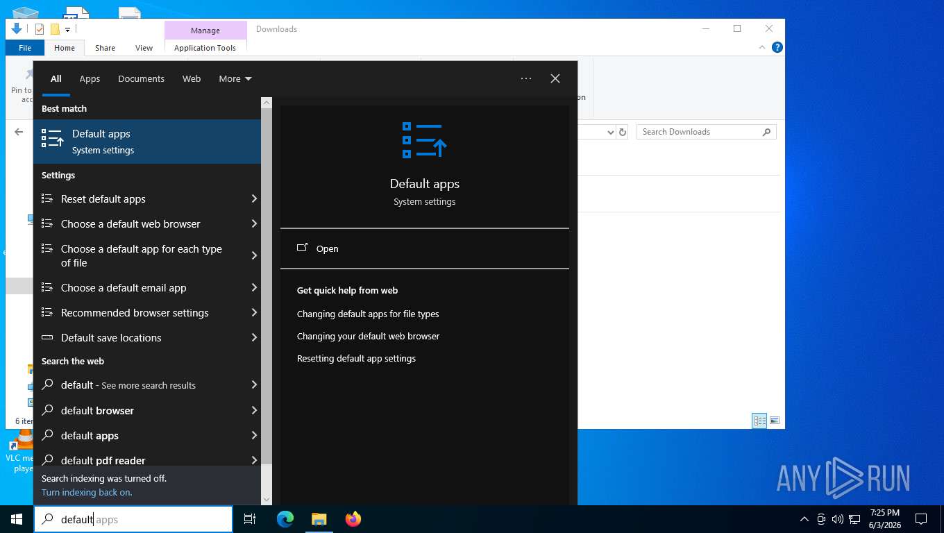Launch Firefox from taskbar
Image resolution: width=944 pixels, height=533 pixels.
coord(353,519)
